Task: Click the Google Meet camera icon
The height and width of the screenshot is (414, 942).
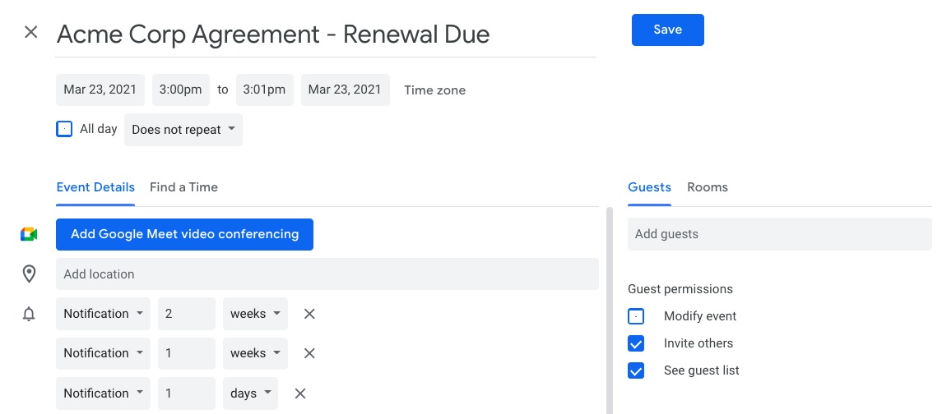Action: click(29, 234)
